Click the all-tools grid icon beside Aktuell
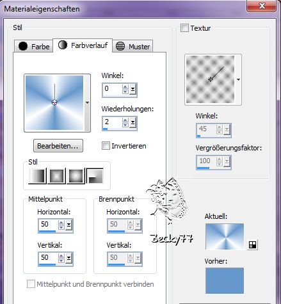Viewport: 281px width, 304px height. (252, 244)
